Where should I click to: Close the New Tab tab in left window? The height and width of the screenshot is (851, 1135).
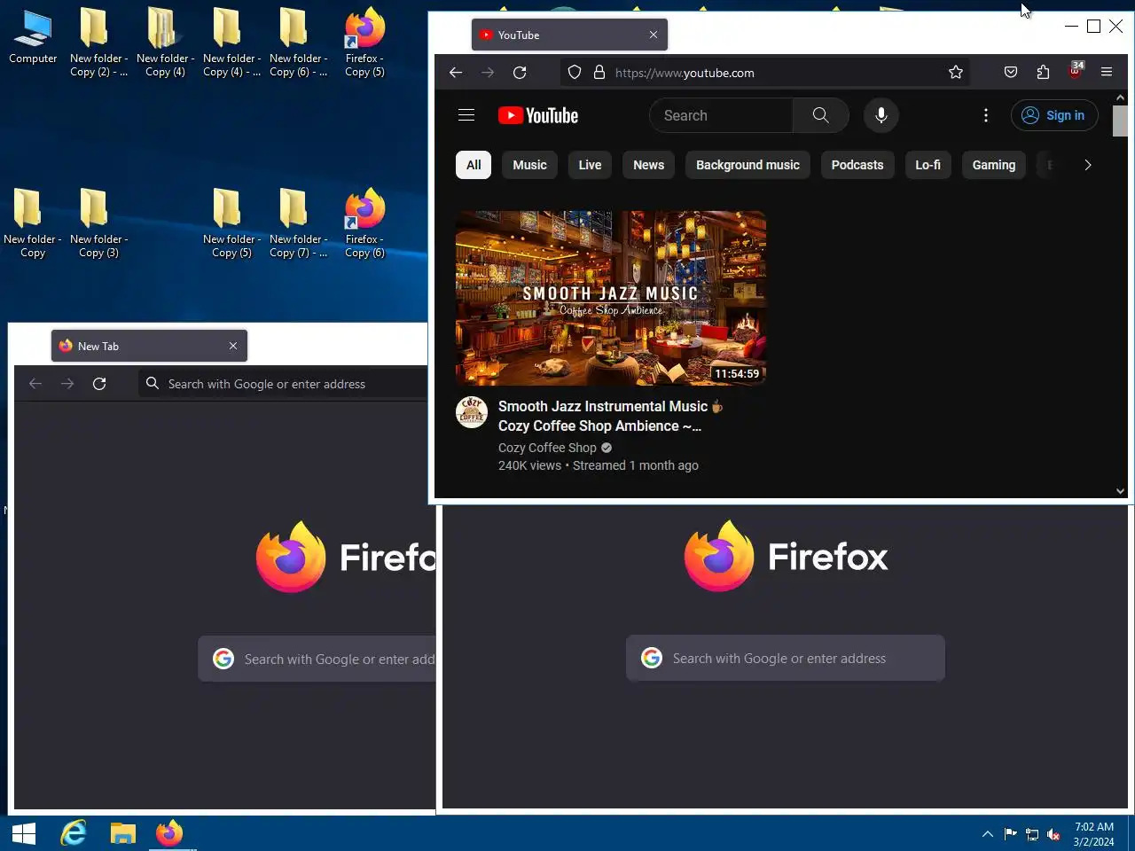233,346
